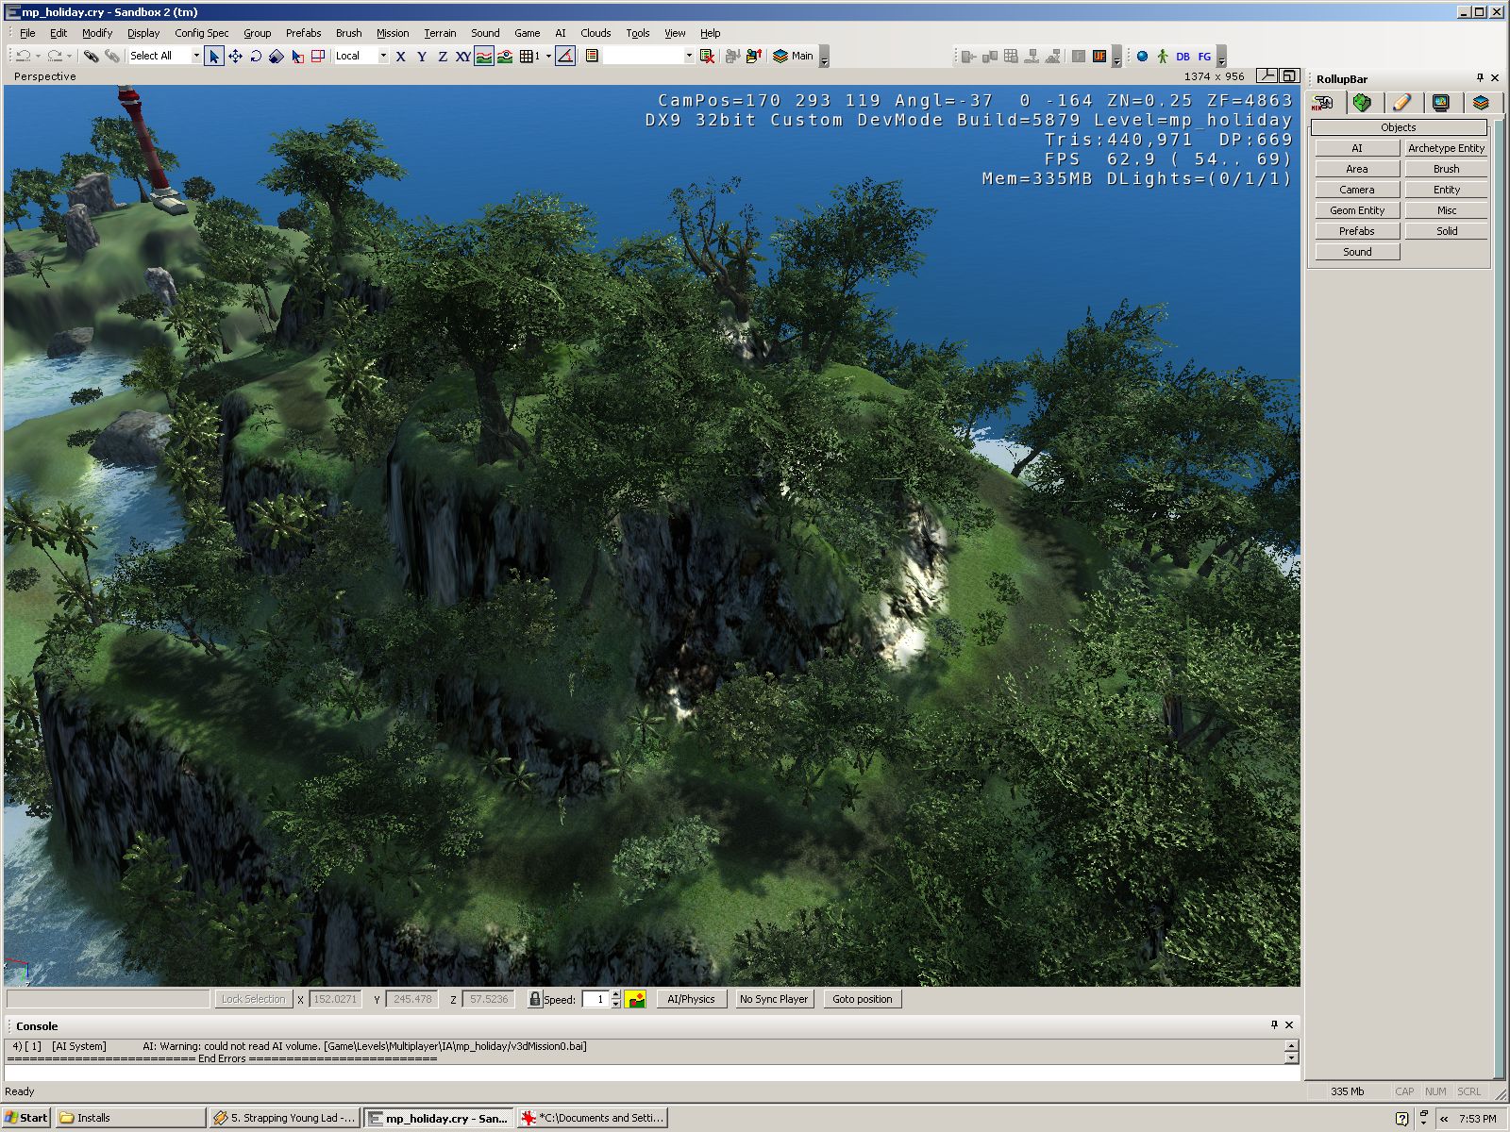Viewport: 1510px width, 1132px height.
Task: Activate the Scale tool
Action: (277, 56)
